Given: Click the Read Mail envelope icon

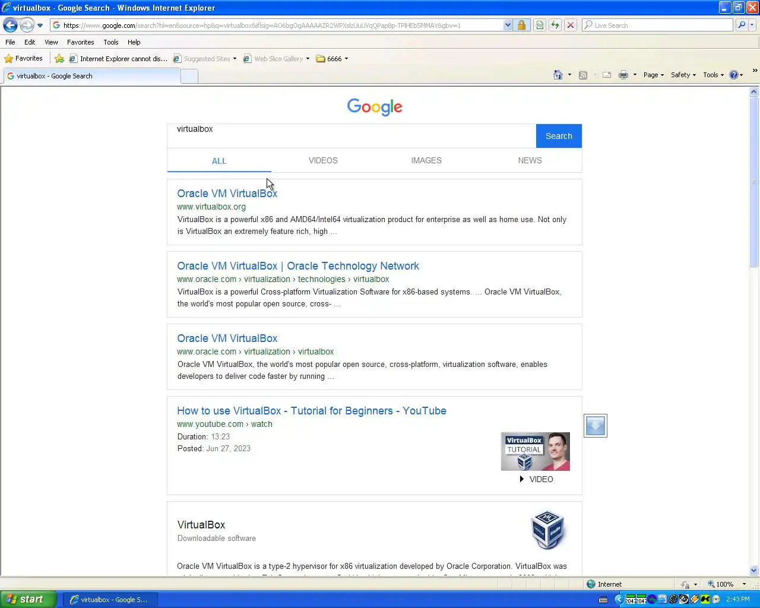Looking at the screenshot, I should click(607, 75).
